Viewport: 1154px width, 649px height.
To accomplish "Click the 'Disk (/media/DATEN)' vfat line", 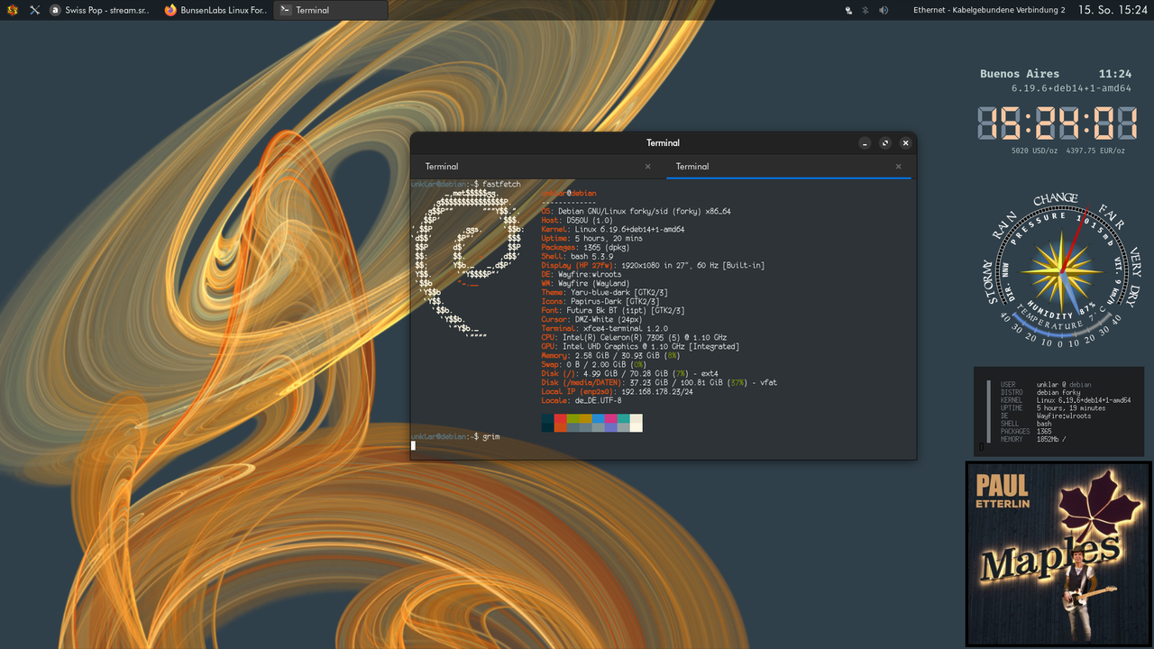I will pyautogui.click(x=659, y=382).
